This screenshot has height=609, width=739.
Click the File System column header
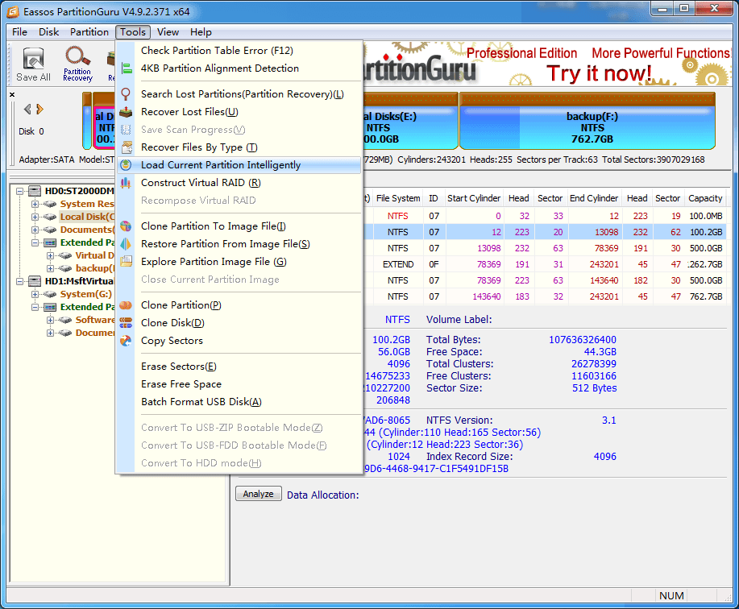pyautogui.click(x=398, y=198)
